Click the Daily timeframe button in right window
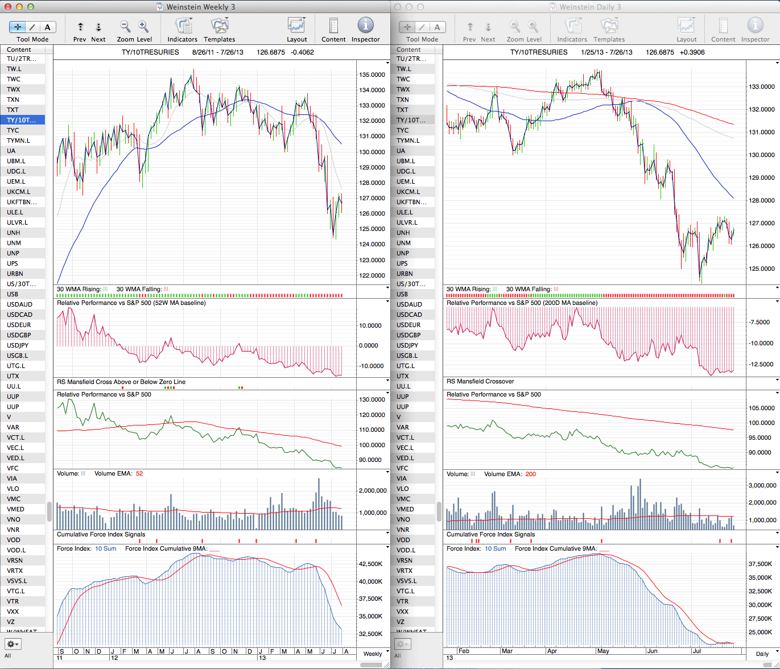 pos(762,654)
